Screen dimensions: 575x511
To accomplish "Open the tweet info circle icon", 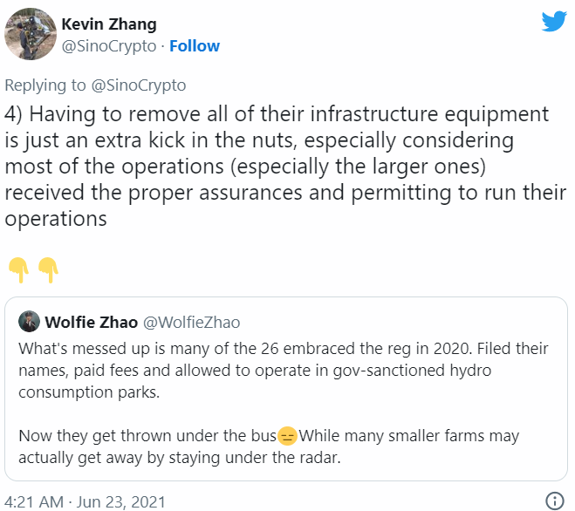I will pyautogui.click(x=554, y=501).
